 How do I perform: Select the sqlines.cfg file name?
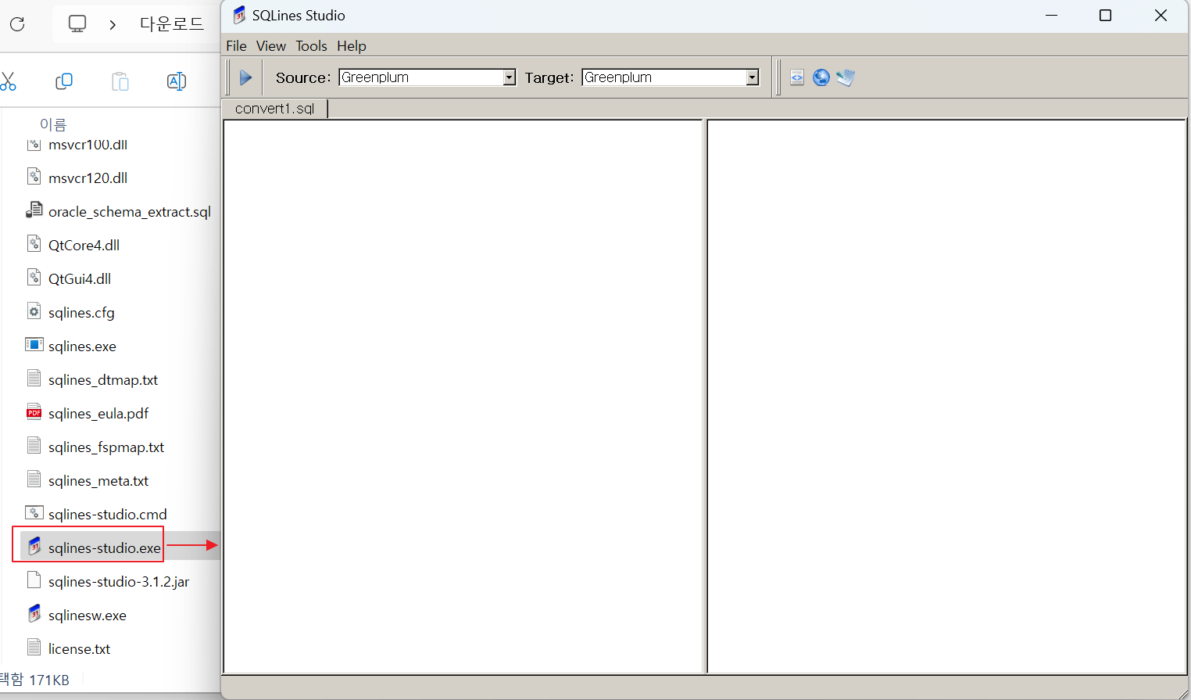[x=81, y=313]
